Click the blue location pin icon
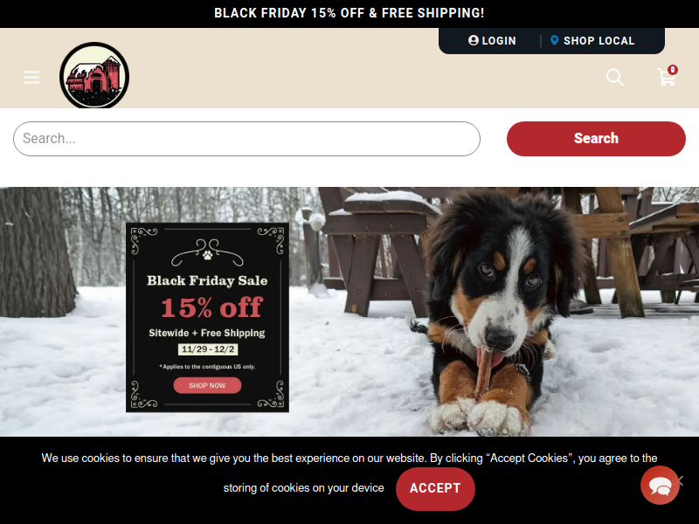 [554, 40]
